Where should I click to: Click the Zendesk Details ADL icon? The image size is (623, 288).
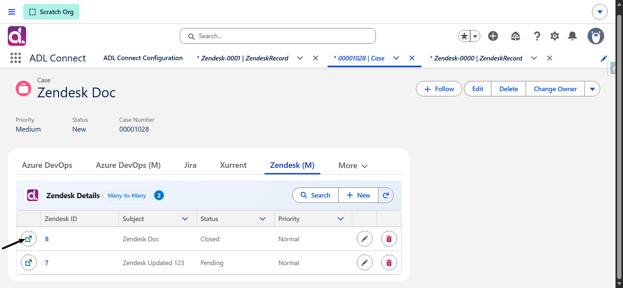click(x=33, y=195)
